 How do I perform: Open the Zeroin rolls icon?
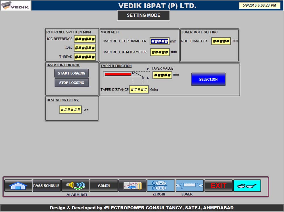161,186
